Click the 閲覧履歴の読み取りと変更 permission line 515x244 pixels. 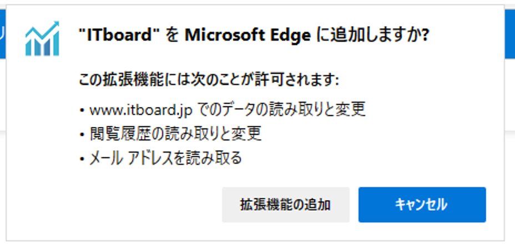175,134
